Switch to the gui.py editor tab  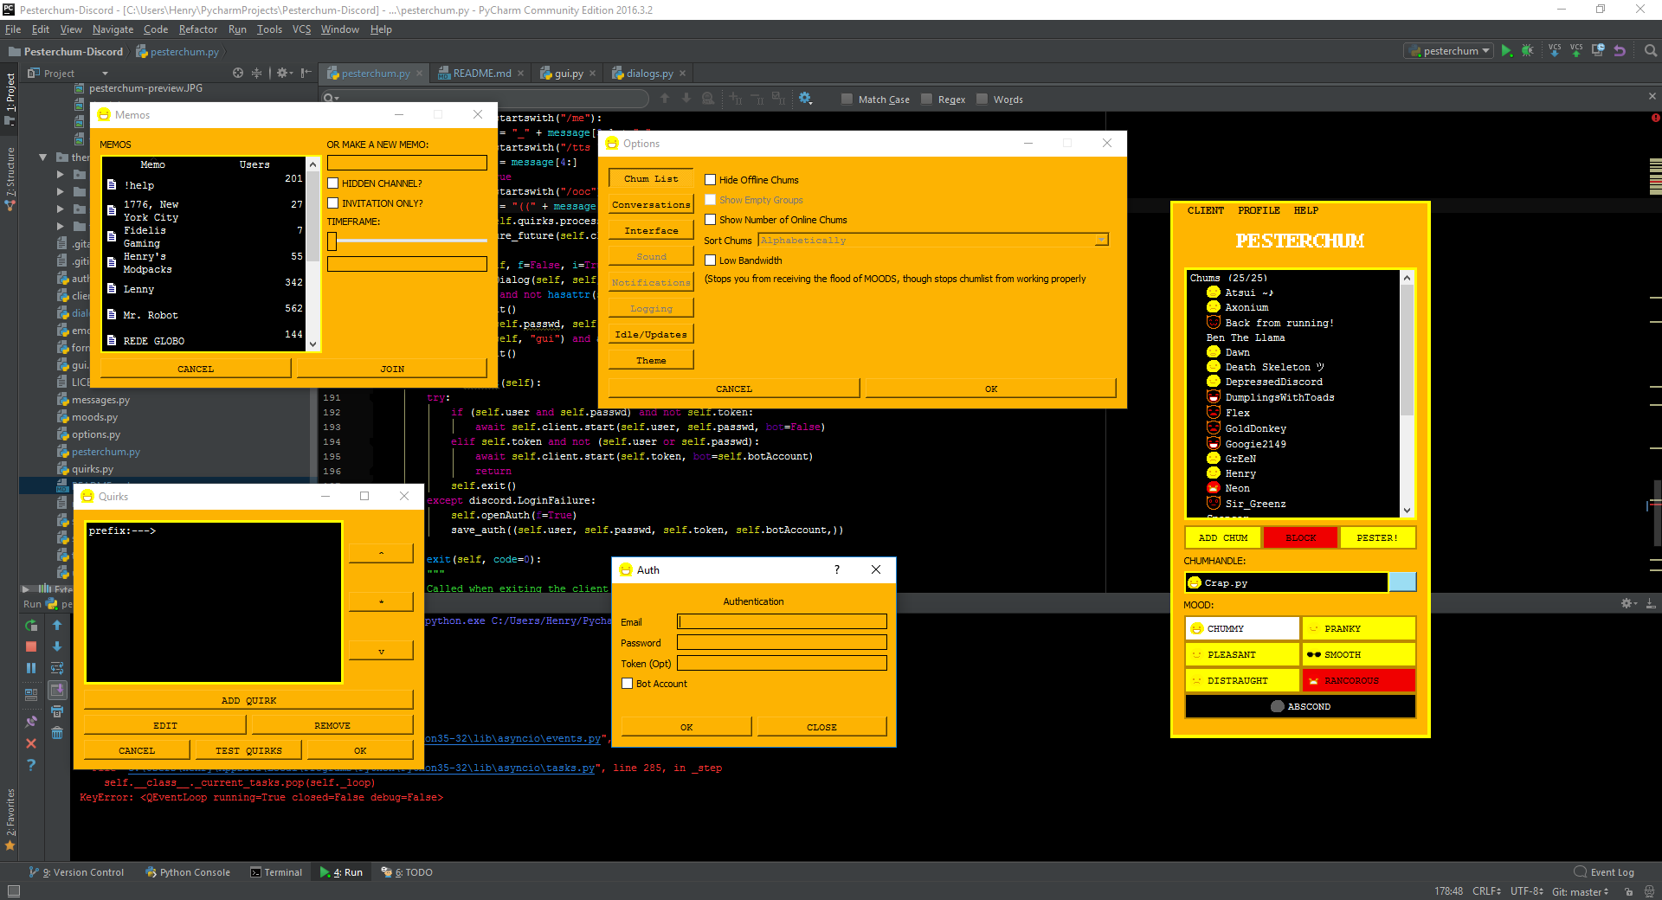click(x=568, y=74)
